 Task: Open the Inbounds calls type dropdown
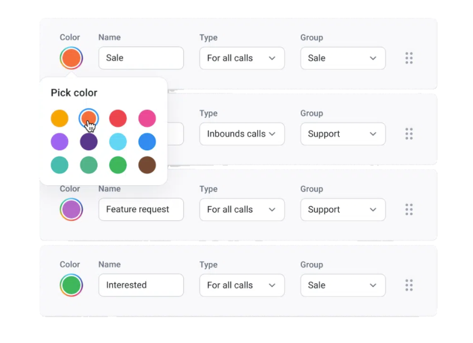pyautogui.click(x=241, y=134)
